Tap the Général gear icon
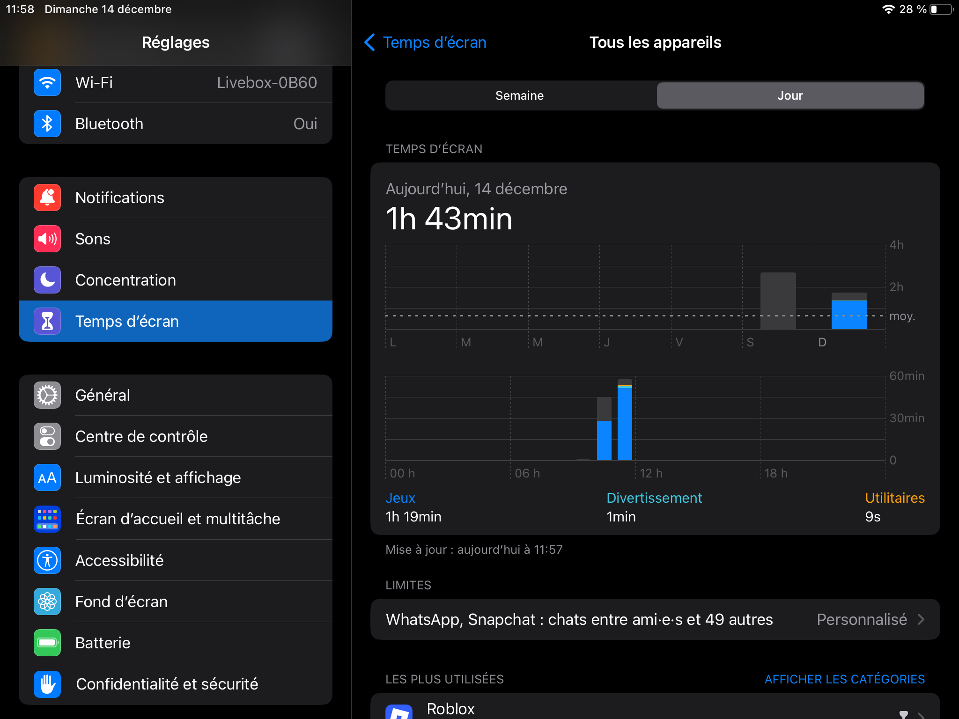Image resolution: width=959 pixels, height=719 pixels. pyautogui.click(x=47, y=396)
